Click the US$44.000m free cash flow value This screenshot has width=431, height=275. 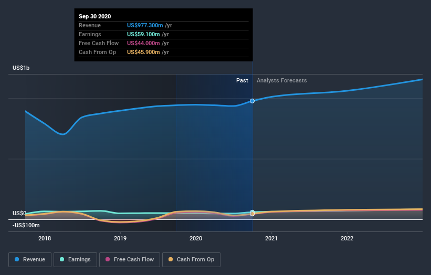(x=143, y=43)
